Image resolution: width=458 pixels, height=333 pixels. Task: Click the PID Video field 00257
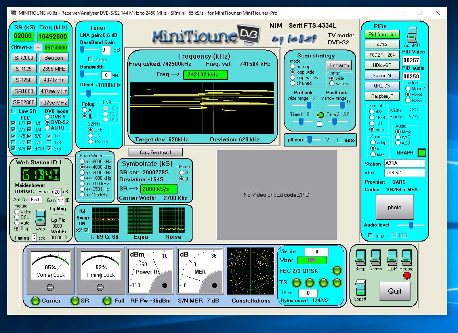411,60
